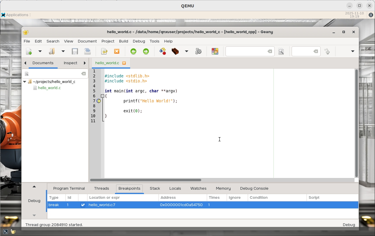
Task: Click the Compile file icon
Action: [x=163, y=51]
